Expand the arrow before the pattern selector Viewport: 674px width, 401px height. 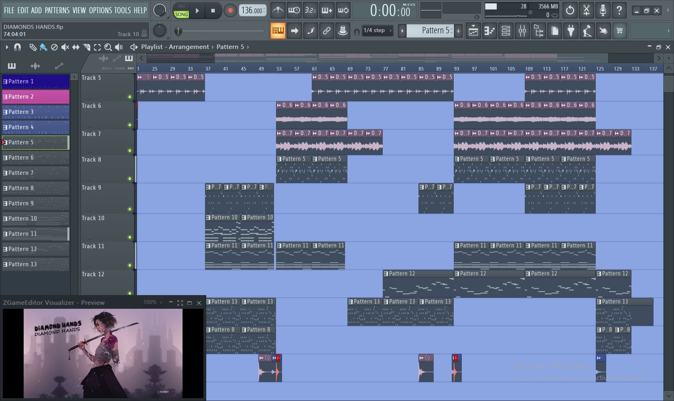tap(402, 30)
